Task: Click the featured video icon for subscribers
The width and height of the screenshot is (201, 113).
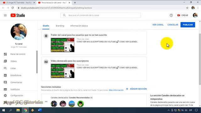Action: click(x=46, y=62)
